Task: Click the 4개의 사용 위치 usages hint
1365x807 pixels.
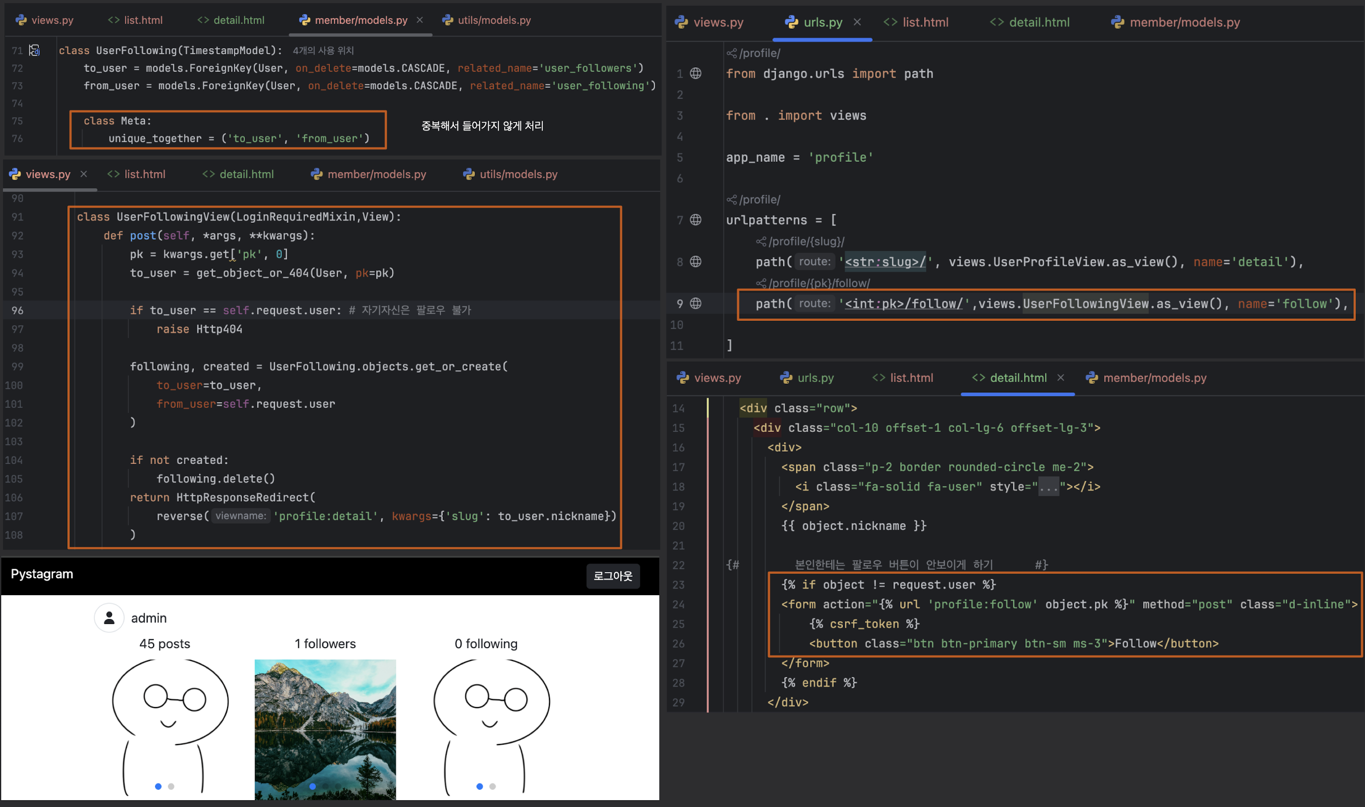Action: click(x=323, y=50)
